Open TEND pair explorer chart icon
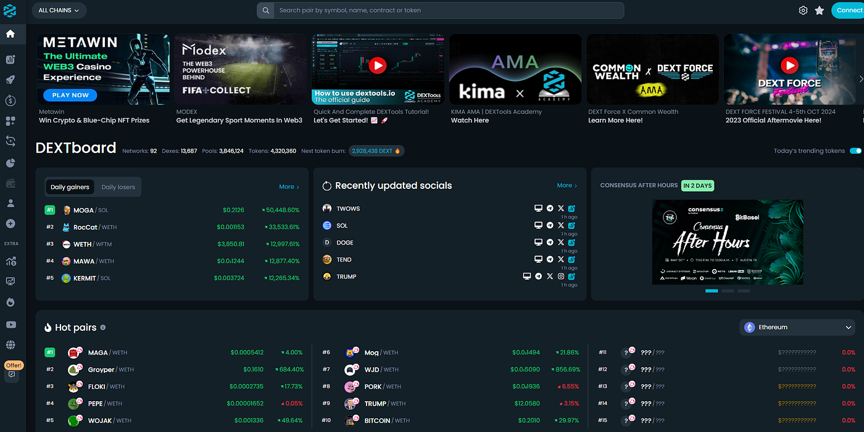The height and width of the screenshot is (432, 864). (571, 259)
